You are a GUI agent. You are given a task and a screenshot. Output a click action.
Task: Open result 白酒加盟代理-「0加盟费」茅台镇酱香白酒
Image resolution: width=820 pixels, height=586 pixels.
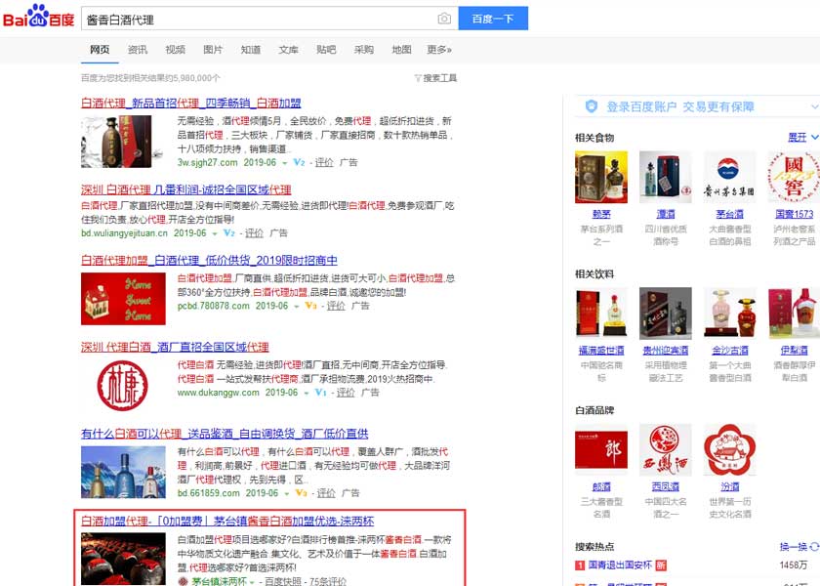point(227,521)
